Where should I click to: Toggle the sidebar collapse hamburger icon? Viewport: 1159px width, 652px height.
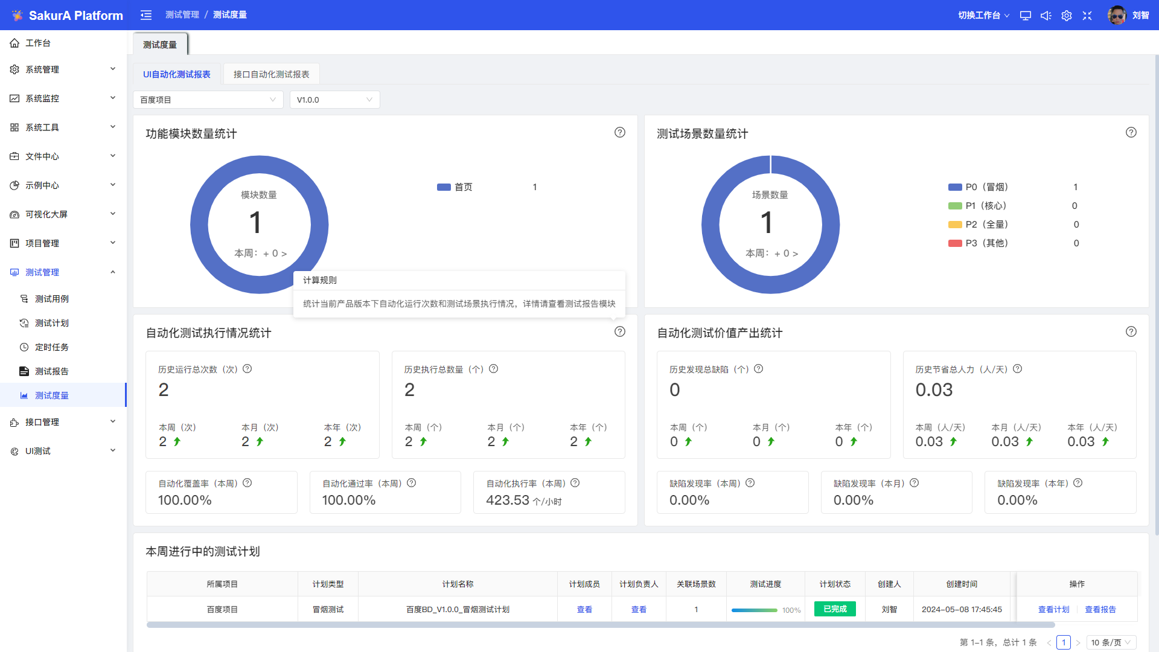146,15
